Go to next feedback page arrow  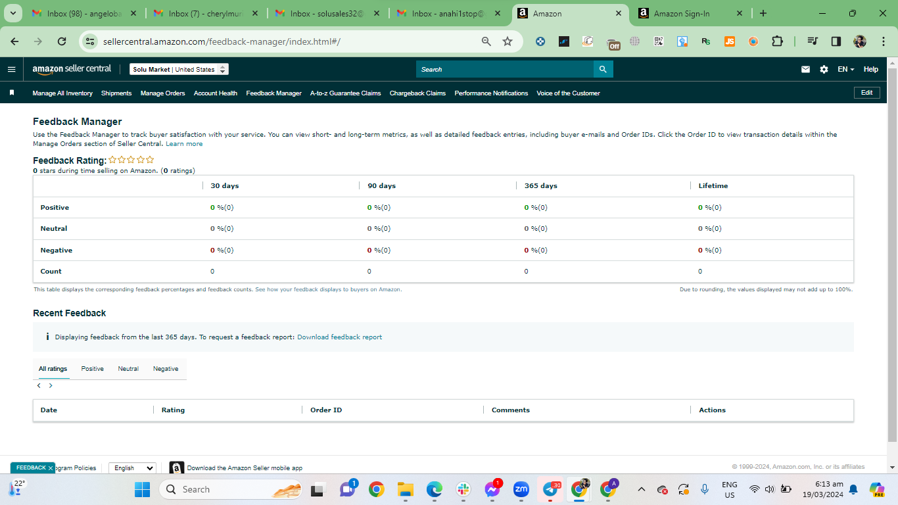(51, 386)
